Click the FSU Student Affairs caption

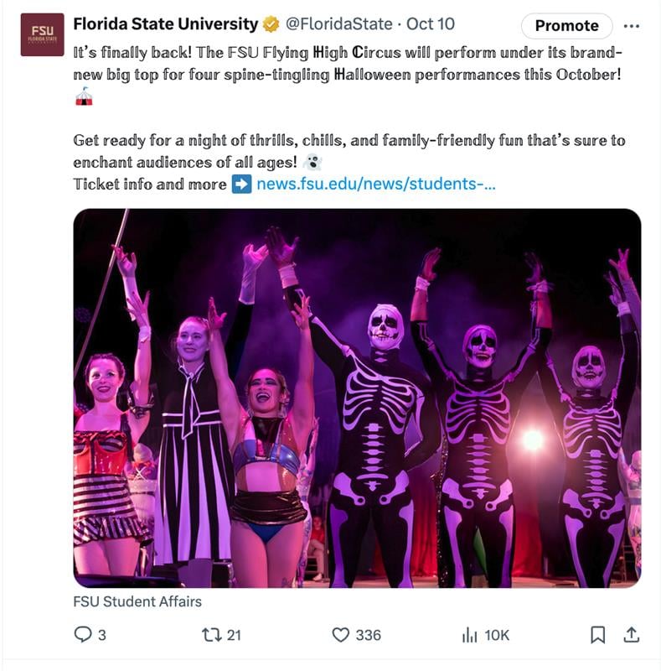pos(137,601)
